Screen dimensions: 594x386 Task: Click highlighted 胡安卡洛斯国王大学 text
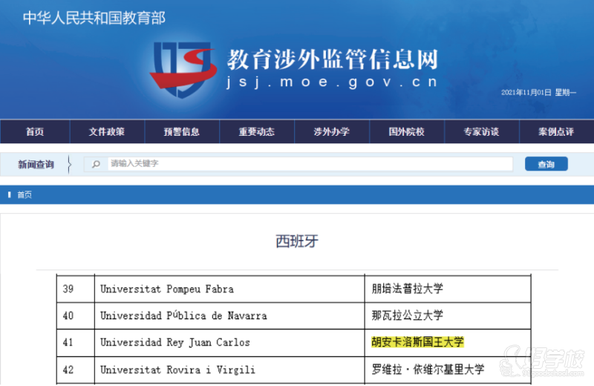[x=417, y=342]
